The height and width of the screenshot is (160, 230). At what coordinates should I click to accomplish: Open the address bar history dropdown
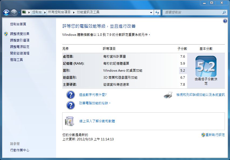tap(151, 13)
